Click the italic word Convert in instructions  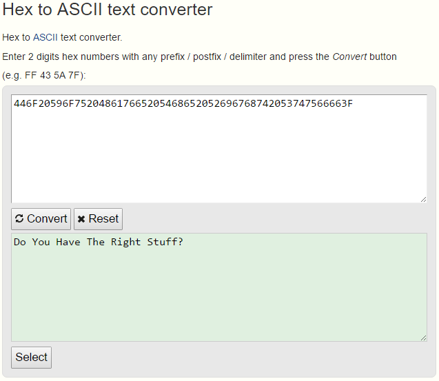[349, 56]
